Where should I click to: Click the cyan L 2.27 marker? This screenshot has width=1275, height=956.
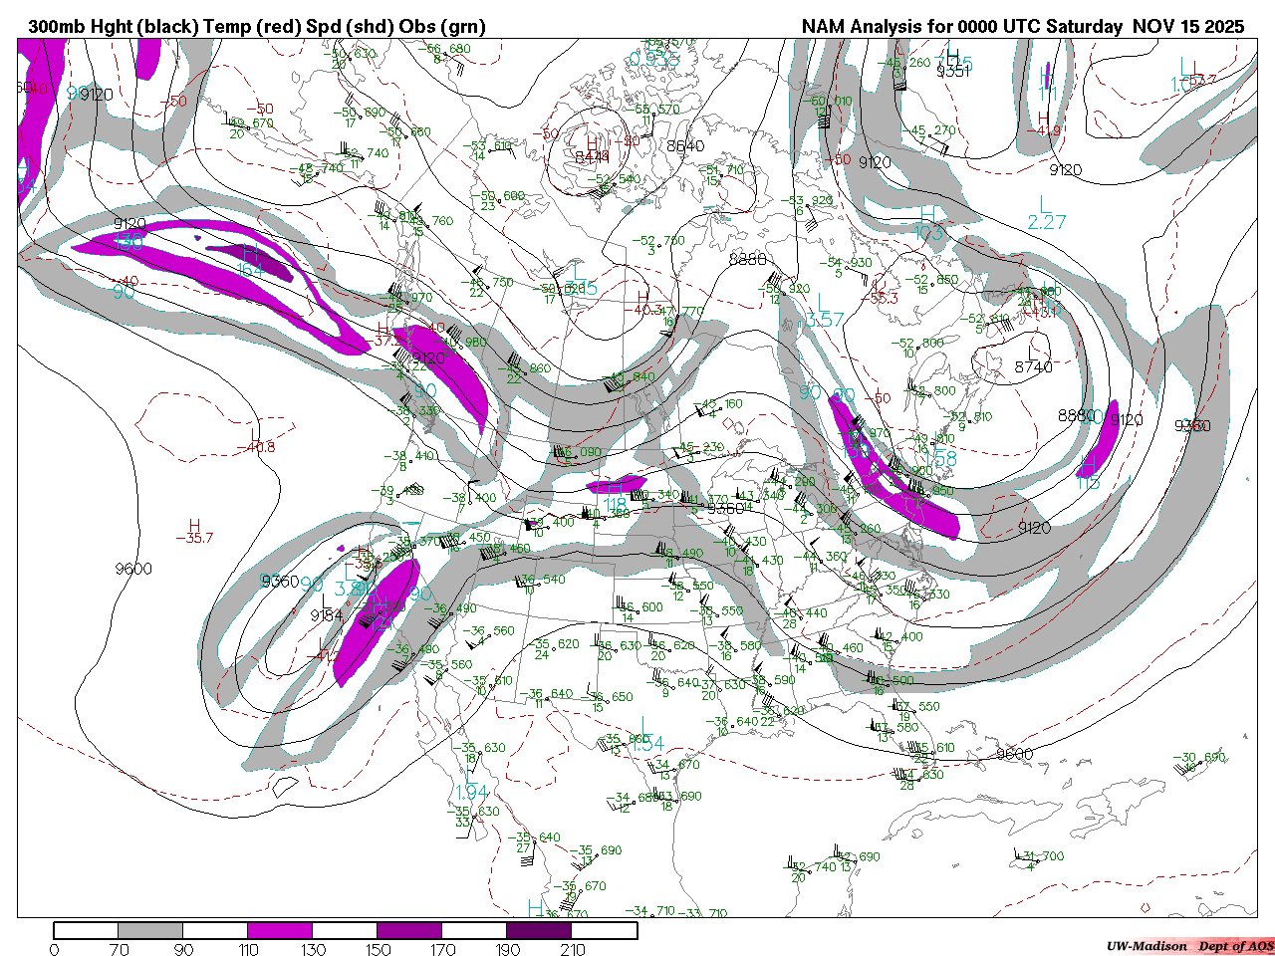coord(1046,214)
